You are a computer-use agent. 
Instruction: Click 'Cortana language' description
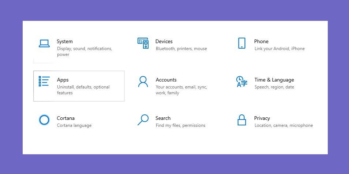pyautogui.click(x=74, y=125)
